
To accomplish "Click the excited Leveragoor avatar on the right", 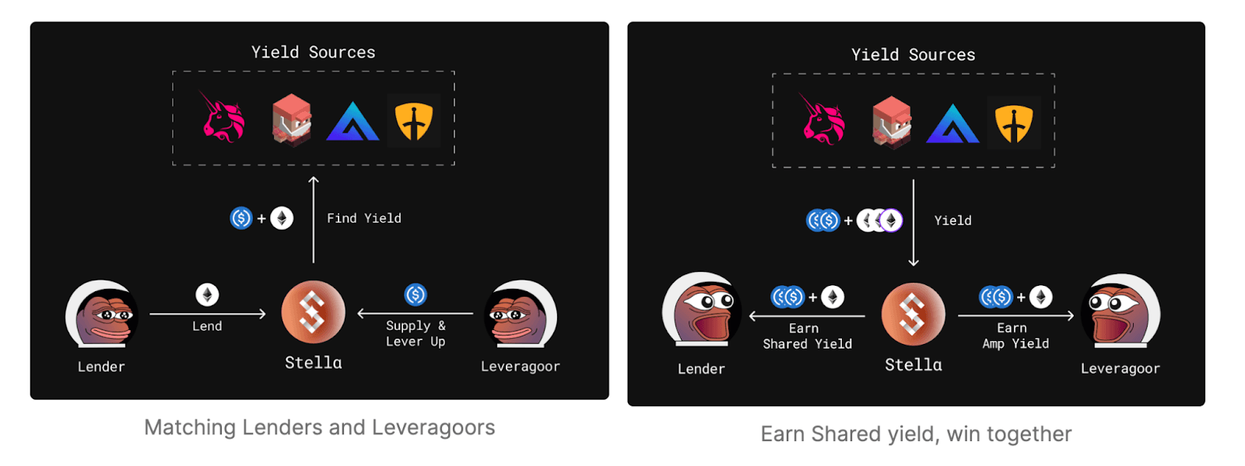I will click(x=1120, y=311).
